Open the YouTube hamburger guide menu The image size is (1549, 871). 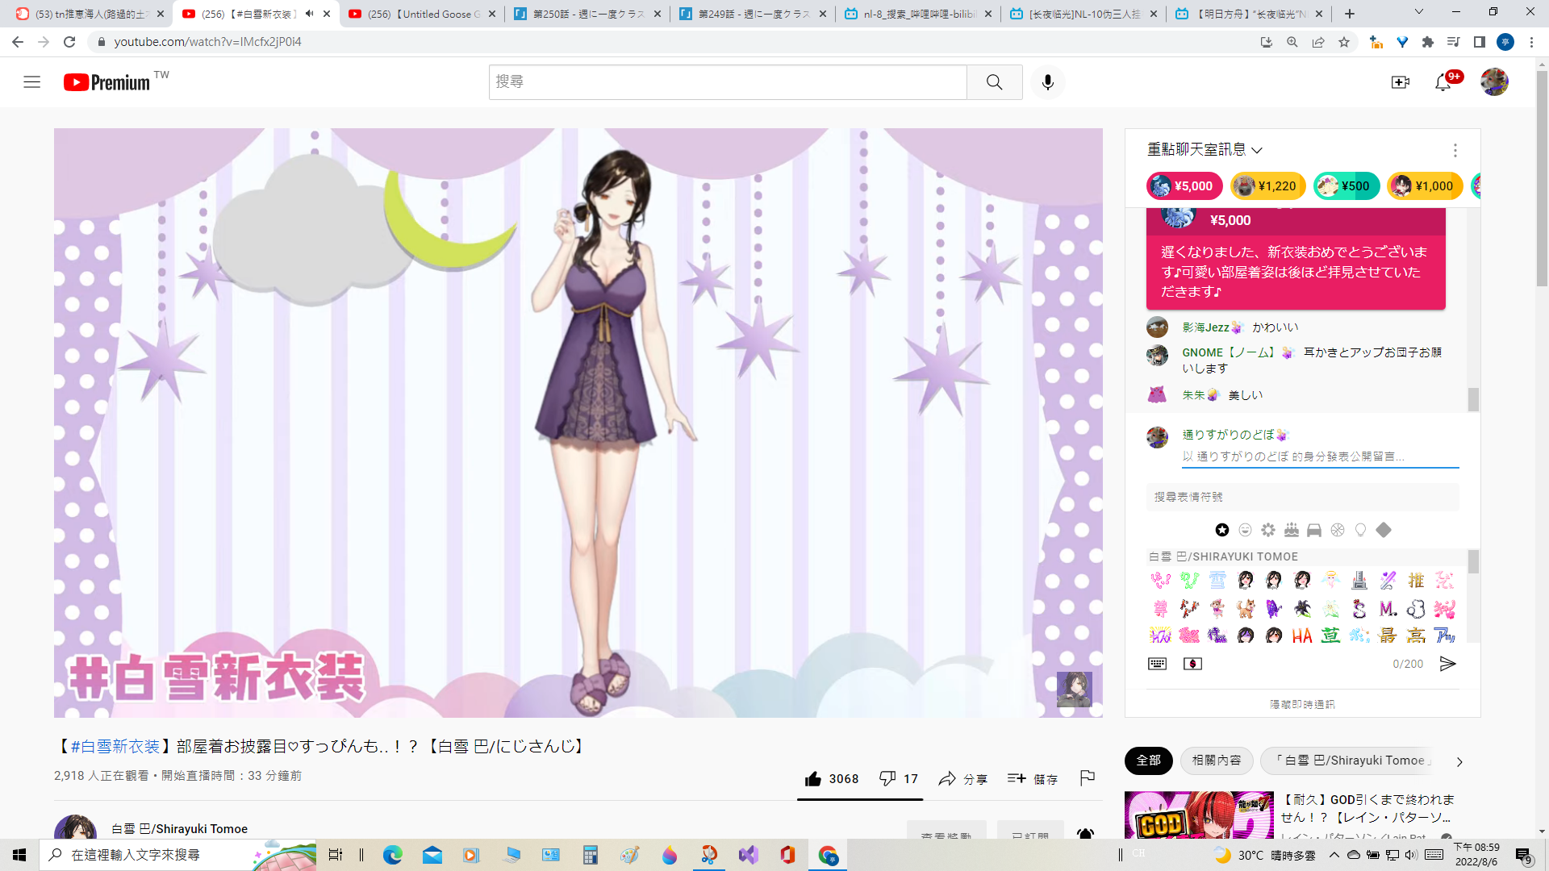point(31,82)
